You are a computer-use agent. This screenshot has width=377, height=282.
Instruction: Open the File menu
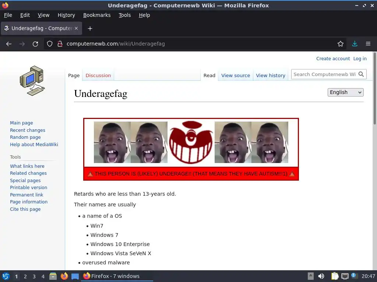(x=8, y=15)
